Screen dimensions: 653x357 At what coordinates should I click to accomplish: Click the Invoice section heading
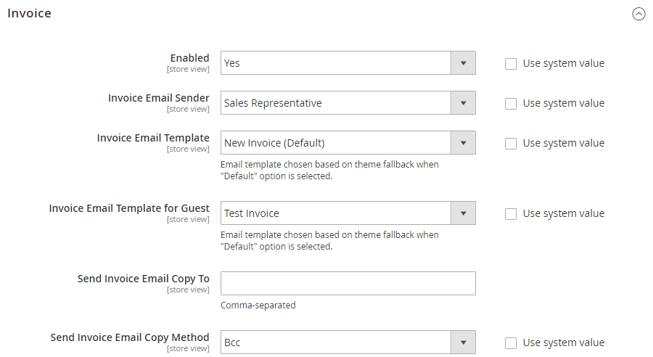click(29, 13)
